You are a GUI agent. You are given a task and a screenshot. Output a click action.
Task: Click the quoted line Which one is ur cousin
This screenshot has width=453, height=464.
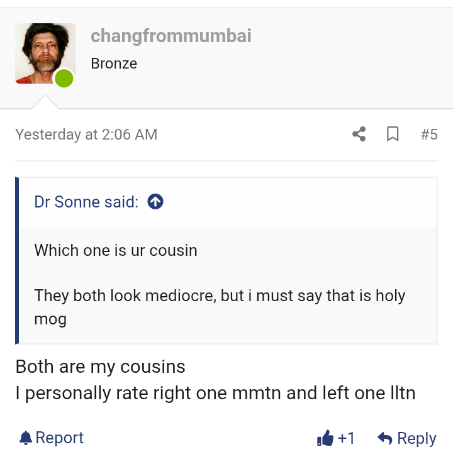116,250
